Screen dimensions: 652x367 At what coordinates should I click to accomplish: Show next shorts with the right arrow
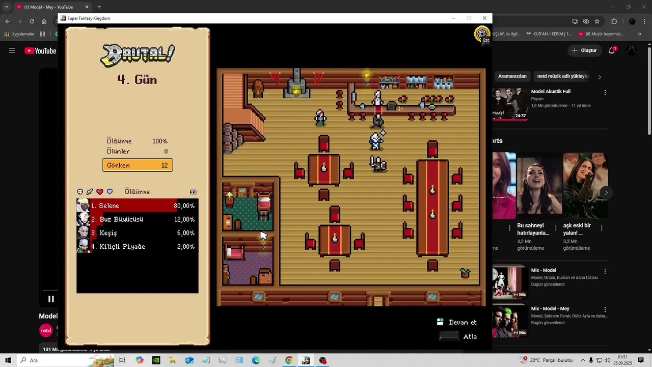pos(606,192)
